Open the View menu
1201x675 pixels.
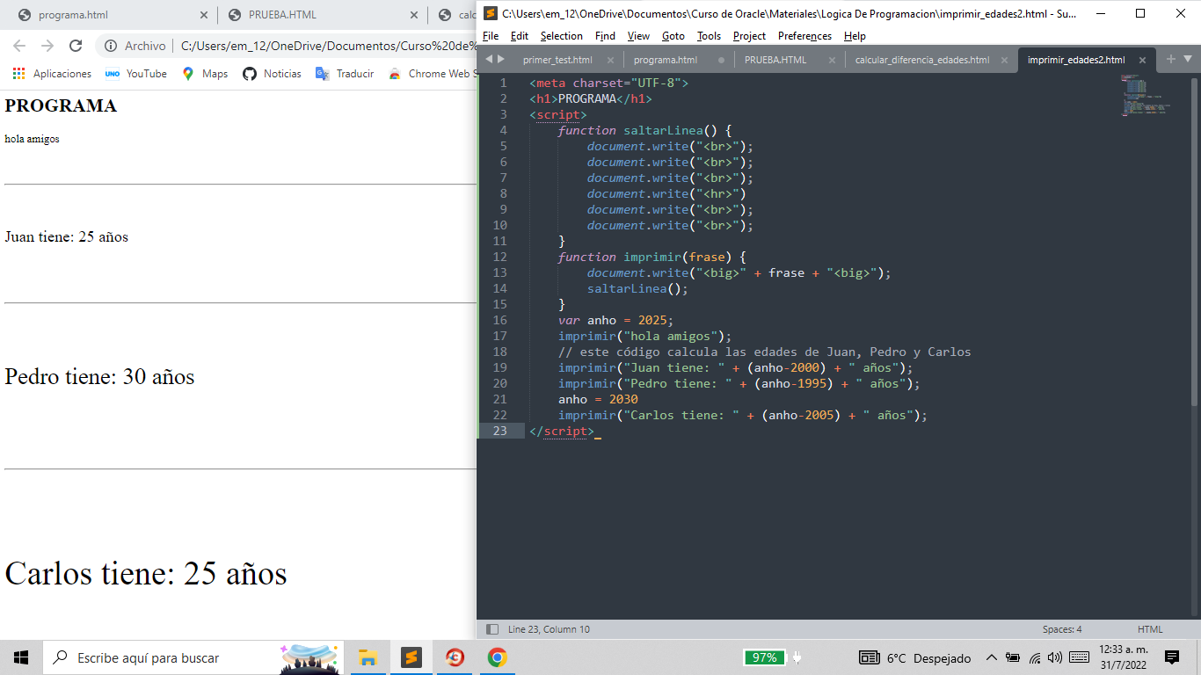point(639,36)
